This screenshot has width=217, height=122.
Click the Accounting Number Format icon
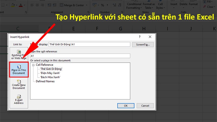(x=94, y=5)
